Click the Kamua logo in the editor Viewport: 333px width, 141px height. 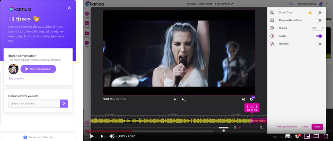click(94, 3)
